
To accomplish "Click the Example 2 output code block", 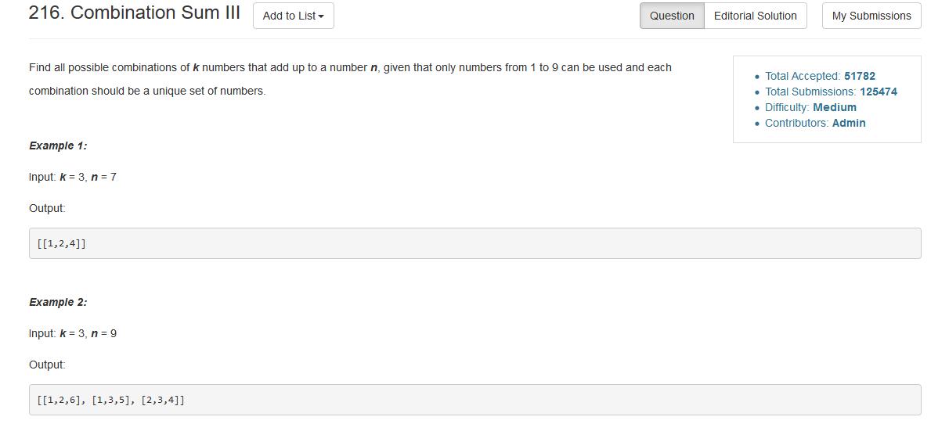I will (474, 400).
